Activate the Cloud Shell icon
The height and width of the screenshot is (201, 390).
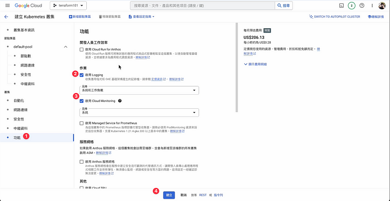coord(342,5)
